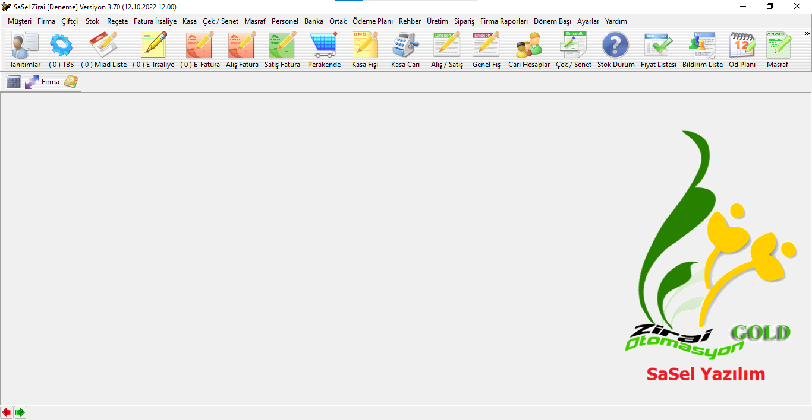Open the Ortak menu
The image size is (812, 420).
pyautogui.click(x=338, y=21)
